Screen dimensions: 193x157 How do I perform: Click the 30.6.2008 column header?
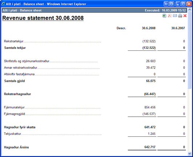click(x=149, y=28)
